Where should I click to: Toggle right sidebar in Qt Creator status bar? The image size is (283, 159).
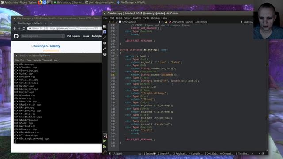(x=263, y=154)
